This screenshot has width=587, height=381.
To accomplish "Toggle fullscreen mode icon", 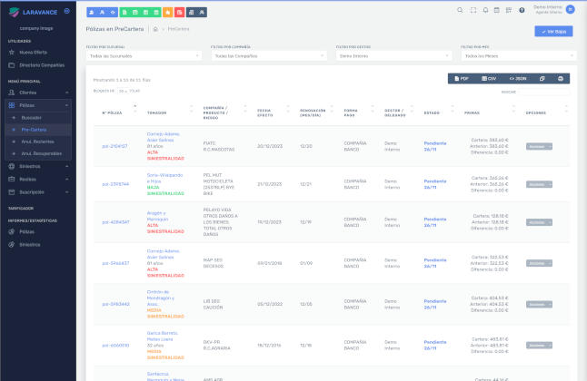I will [473, 10].
